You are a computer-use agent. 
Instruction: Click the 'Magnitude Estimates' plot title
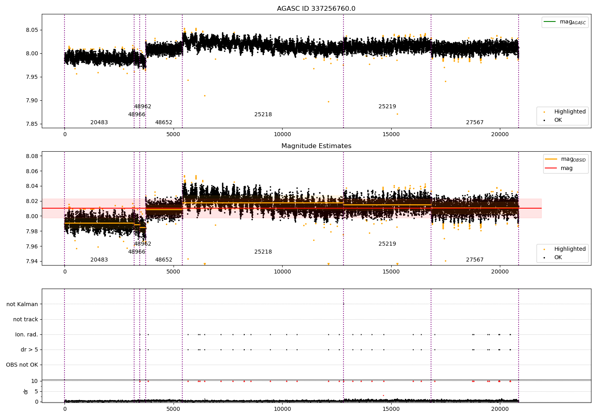click(316, 146)
